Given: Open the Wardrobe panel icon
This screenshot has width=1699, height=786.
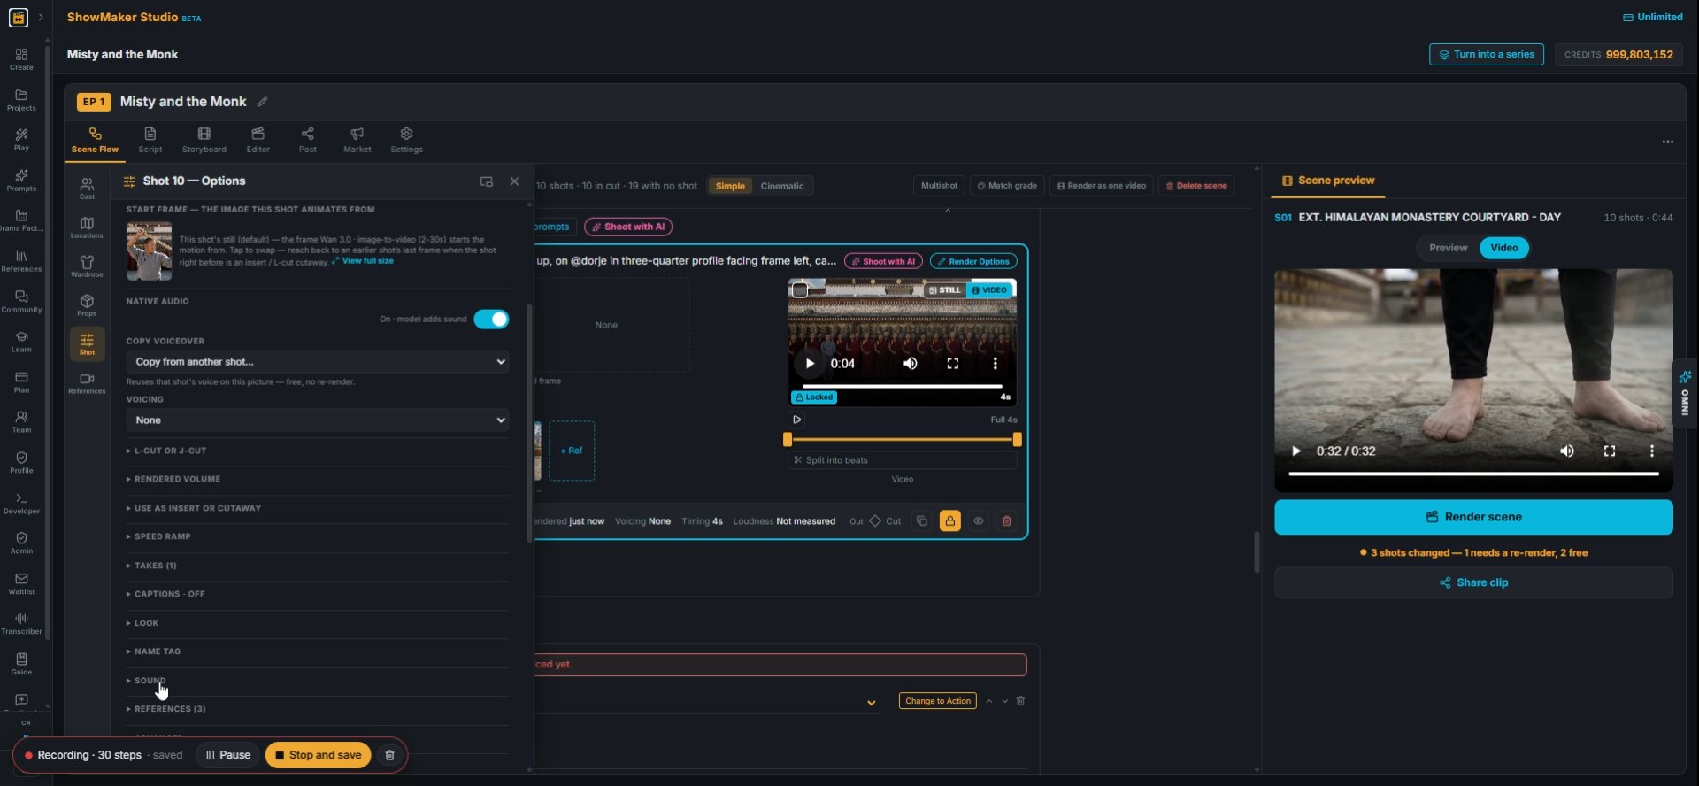Looking at the screenshot, I should point(87,266).
